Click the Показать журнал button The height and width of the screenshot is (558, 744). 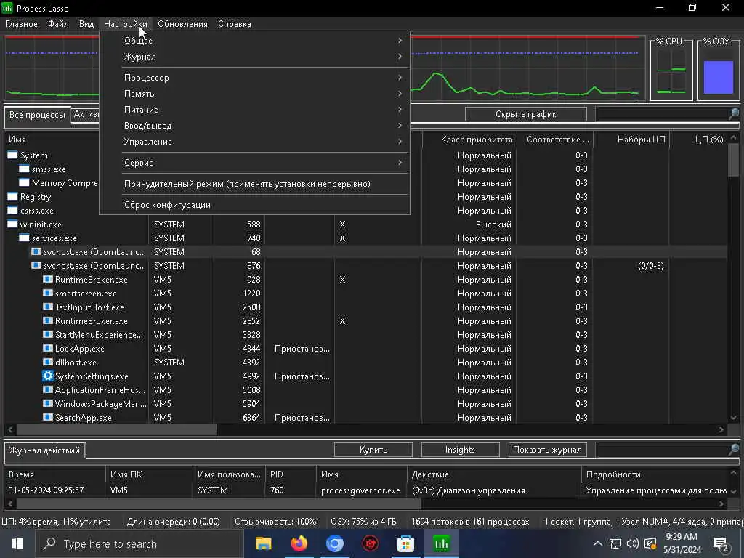(547, 450)
